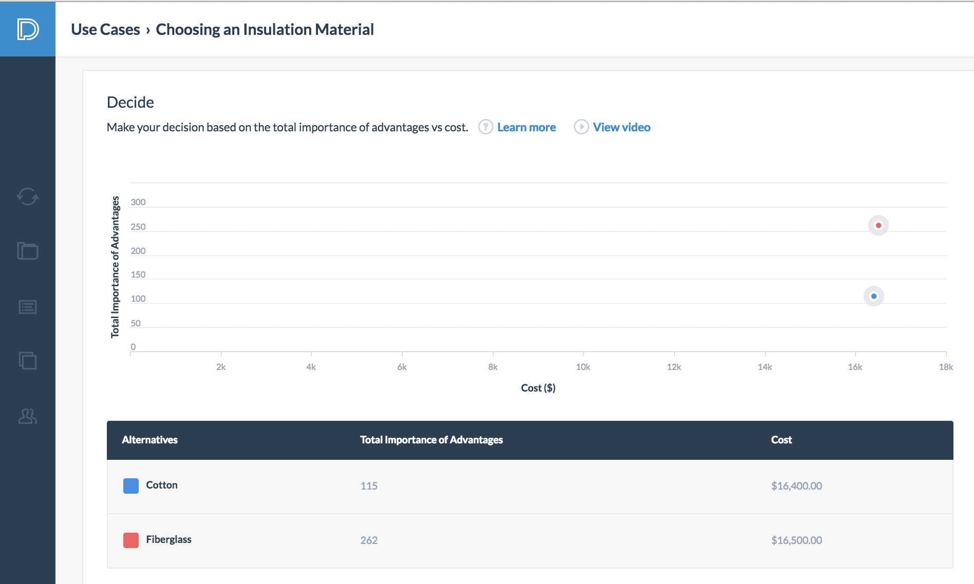Screen dimensions: 974x584
Task: Click the 150 y-axis label
Action: [x=138, y=275]
